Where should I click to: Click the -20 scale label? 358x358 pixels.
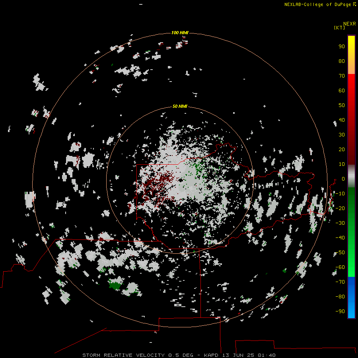point(340,208)
